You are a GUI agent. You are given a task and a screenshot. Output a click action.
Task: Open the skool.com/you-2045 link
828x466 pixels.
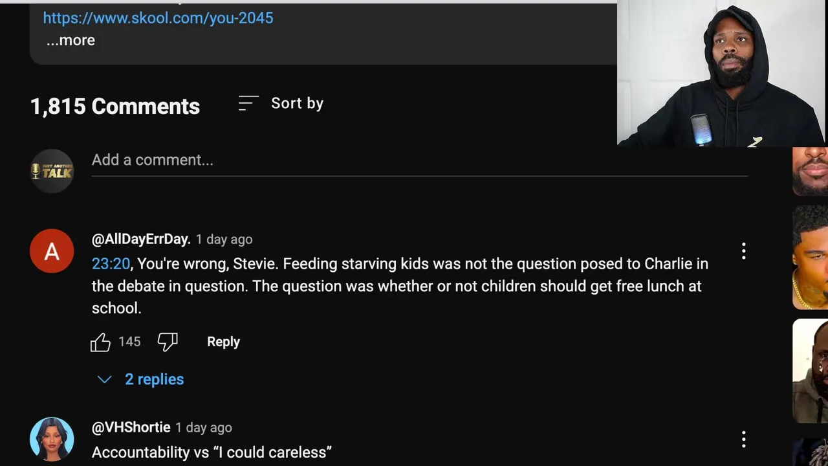158,18
